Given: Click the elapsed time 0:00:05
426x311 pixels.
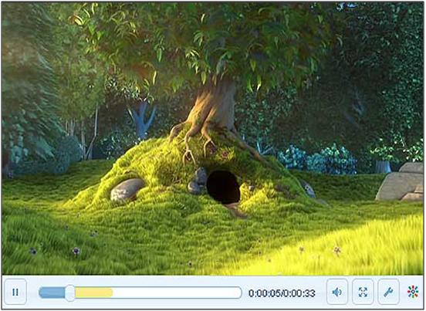Looking at the screenshot, I should 265,293.
